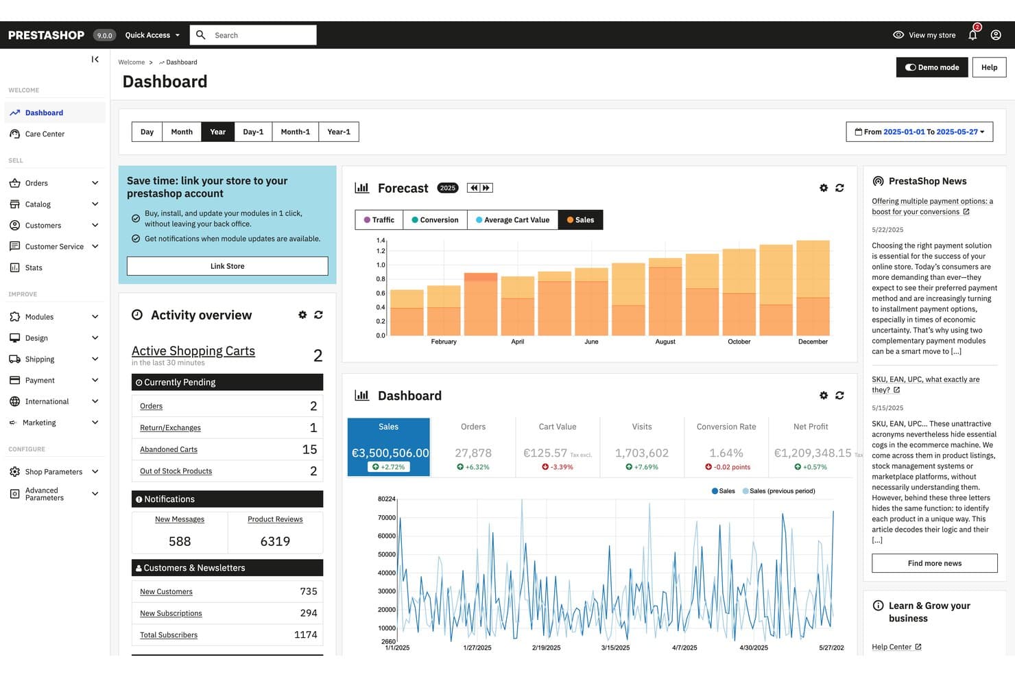The width and height of the screenshot is (1015, 677).
Task: Refresh the Activity overview panel
Action: (318, 315)
